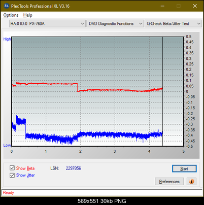204x205 pixels.
Task: Open the Help menu
Action: click(x=28, y=15)
